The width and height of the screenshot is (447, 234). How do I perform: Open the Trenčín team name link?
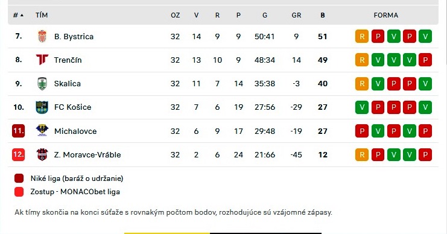(68, 60)
